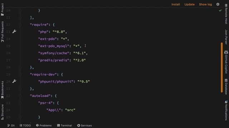Viewport: 229px width, 128px height.
Task: Open the TODO tool window tab
Action: 25,126
